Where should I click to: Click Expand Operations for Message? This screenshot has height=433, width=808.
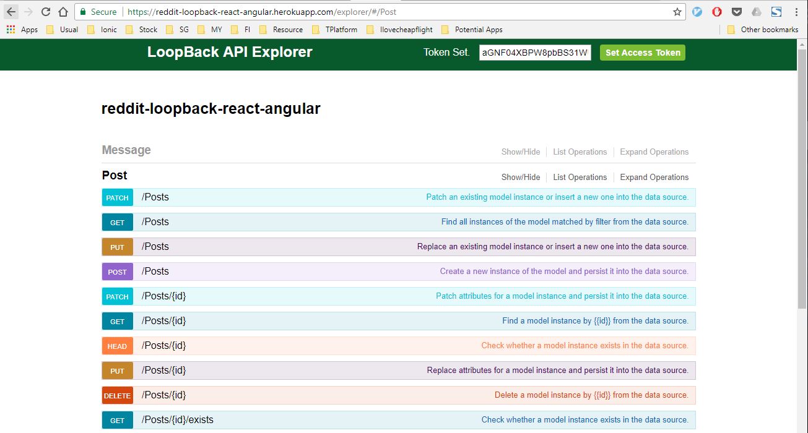654,152
